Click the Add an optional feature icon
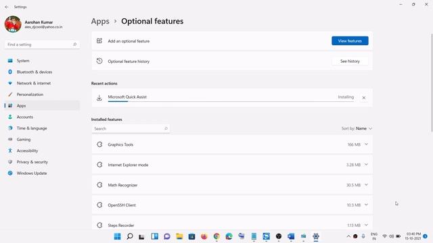Viewport: 433px width, 243px height. pos(99,40)
